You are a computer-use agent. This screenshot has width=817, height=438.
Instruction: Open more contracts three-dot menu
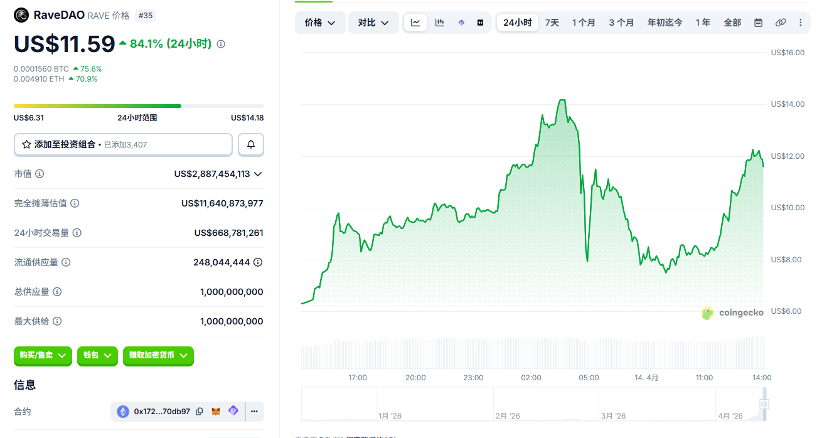(254, 412)
